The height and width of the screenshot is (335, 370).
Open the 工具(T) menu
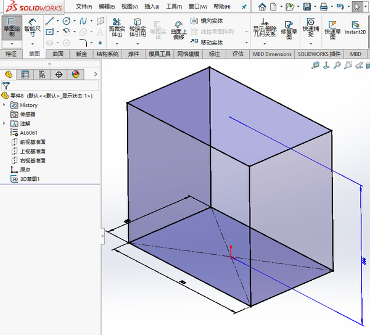click(x=174, y=7)
